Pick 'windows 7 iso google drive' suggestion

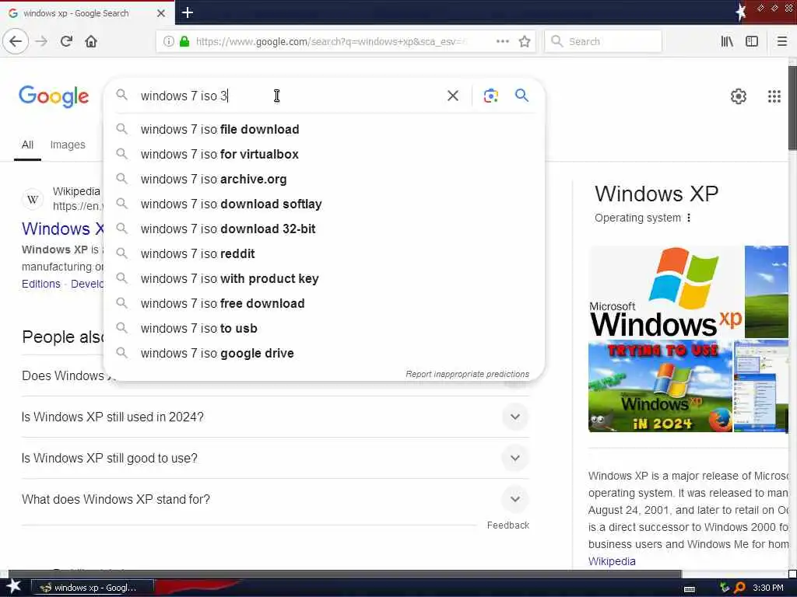pyautogui.click(x=324, y=354)
